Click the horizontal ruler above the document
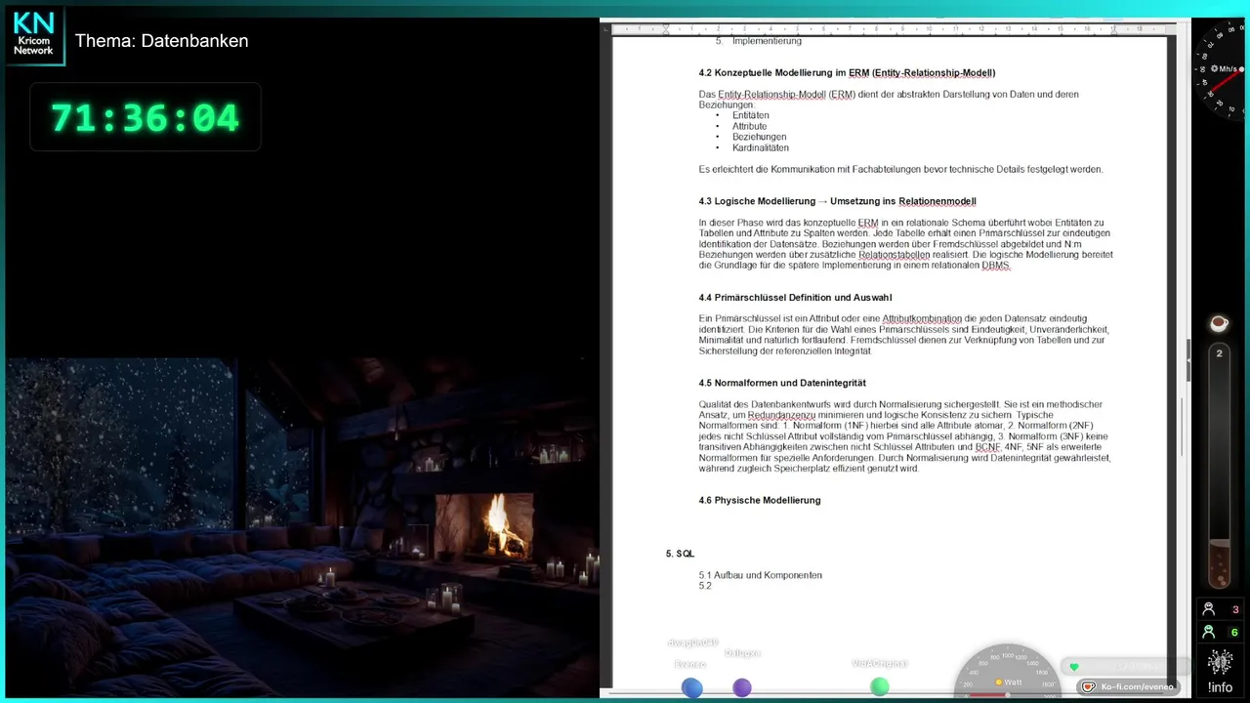Screen dimensions: 1250x703 coord(889,28)
